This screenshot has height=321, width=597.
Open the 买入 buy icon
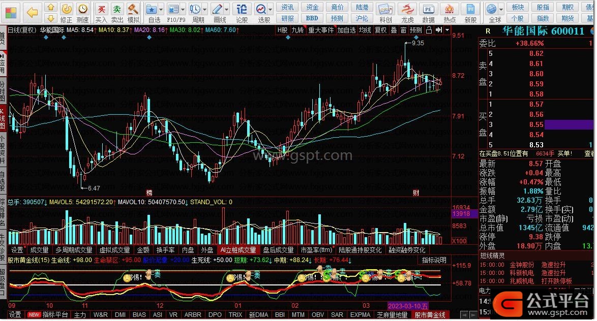point(101,9)
